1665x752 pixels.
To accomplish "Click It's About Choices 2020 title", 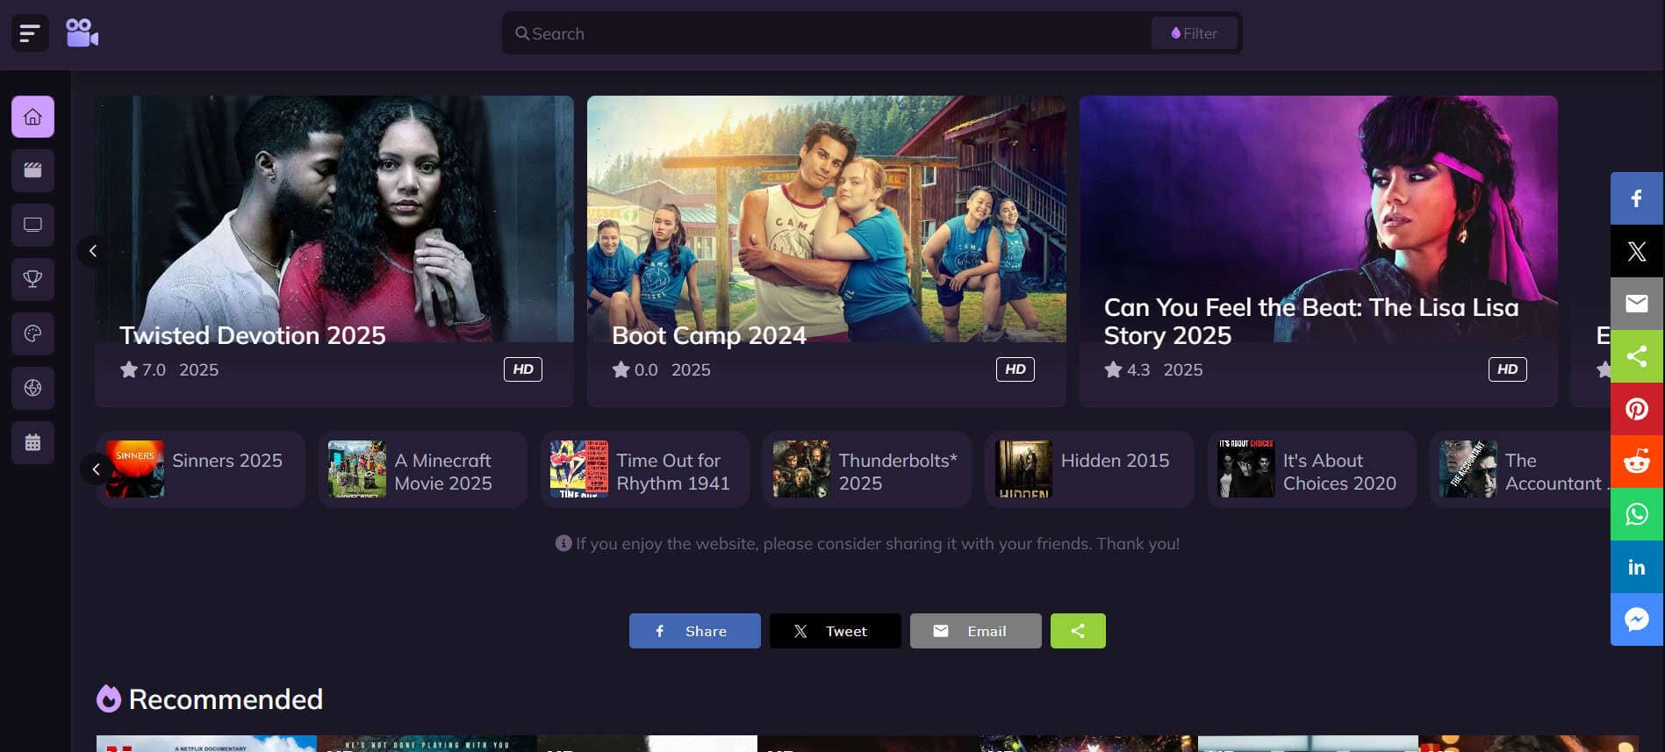I will [x=1339, y=472].
